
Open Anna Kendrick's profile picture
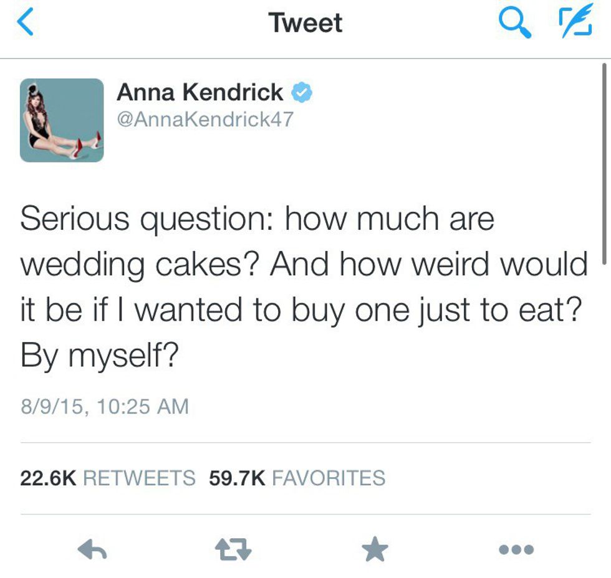click(x=62, y=120)
